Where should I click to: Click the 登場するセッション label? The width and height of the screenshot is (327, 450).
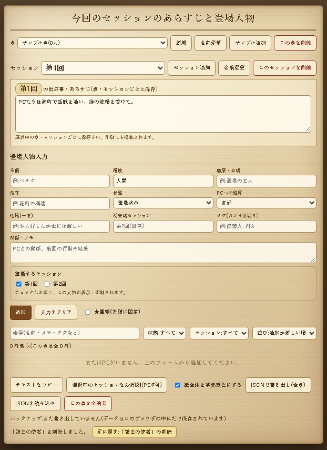coord(38,274)
